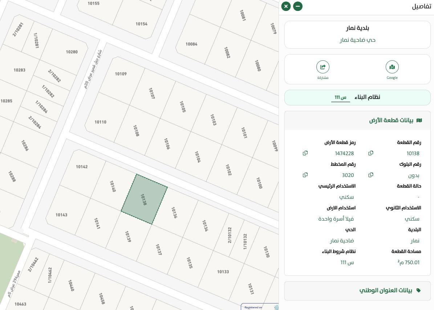Click the tag icon beside بيانات العنوان الوطني

pyautogui.click(x=418, y=290)
